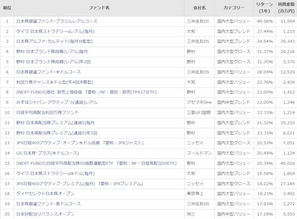Click net assets value 5,553
297x219 pixels.
coord(289,214)
